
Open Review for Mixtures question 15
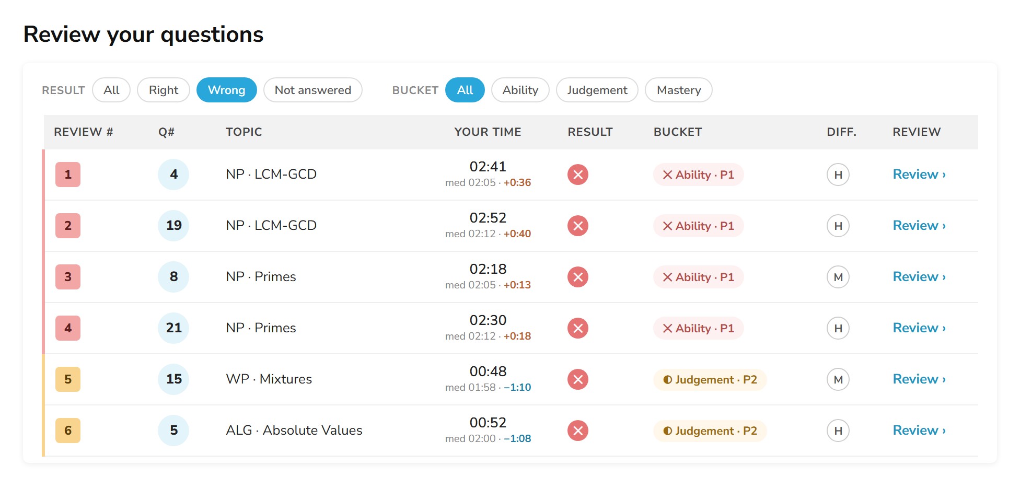[919, 379]
